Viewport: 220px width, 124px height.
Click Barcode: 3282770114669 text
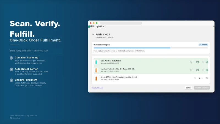coord(109,79)
